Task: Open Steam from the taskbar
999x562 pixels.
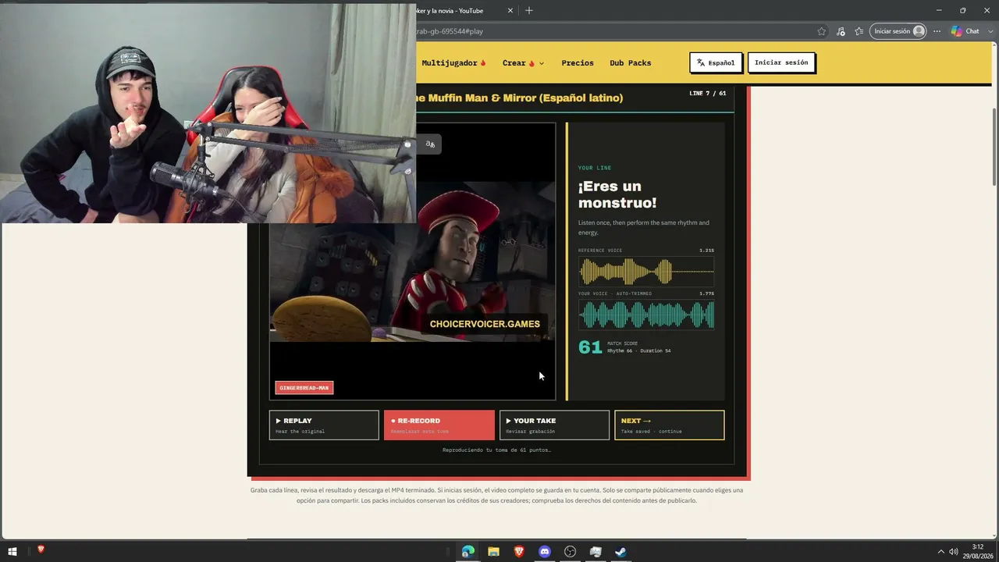Action: click(620, 552)
